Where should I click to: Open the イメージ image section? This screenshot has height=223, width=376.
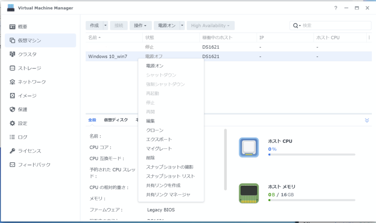point(40,96)
